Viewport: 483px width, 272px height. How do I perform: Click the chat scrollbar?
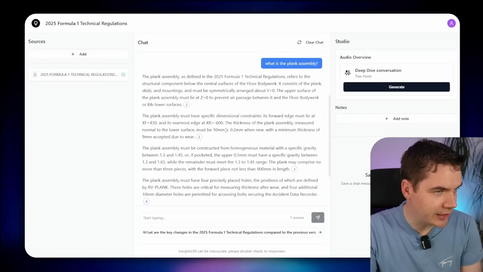coord(329,135)
